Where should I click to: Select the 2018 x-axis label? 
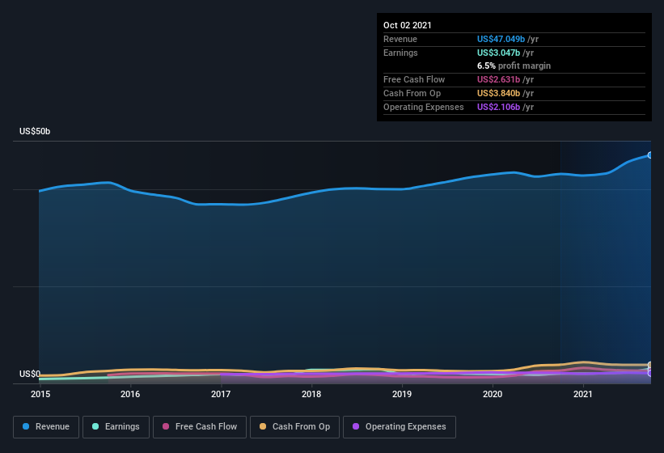click(x=311, y=394)
